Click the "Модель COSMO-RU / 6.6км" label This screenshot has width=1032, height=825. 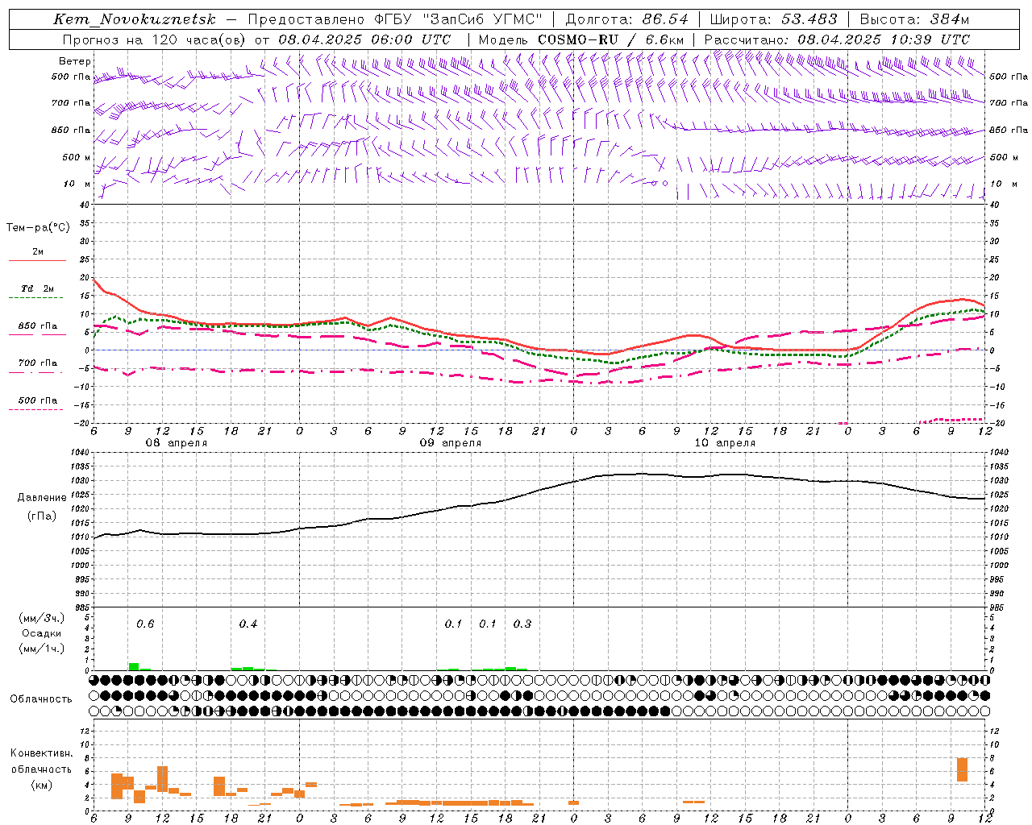point(581,39)
